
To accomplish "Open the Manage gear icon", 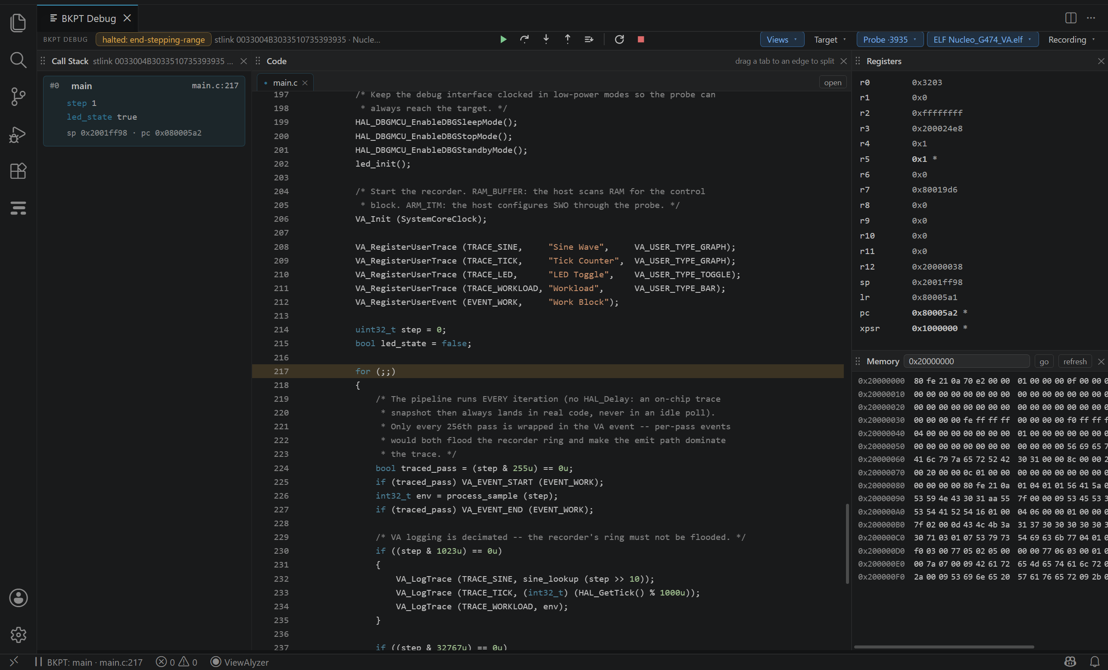I will point(18,635).
